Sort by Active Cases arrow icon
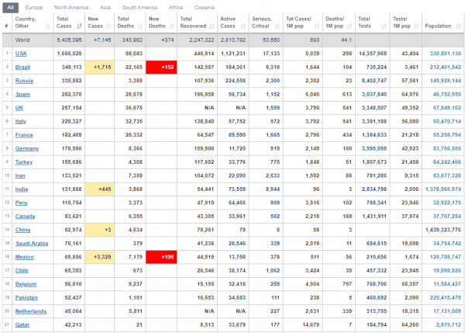 coord(243,26)
